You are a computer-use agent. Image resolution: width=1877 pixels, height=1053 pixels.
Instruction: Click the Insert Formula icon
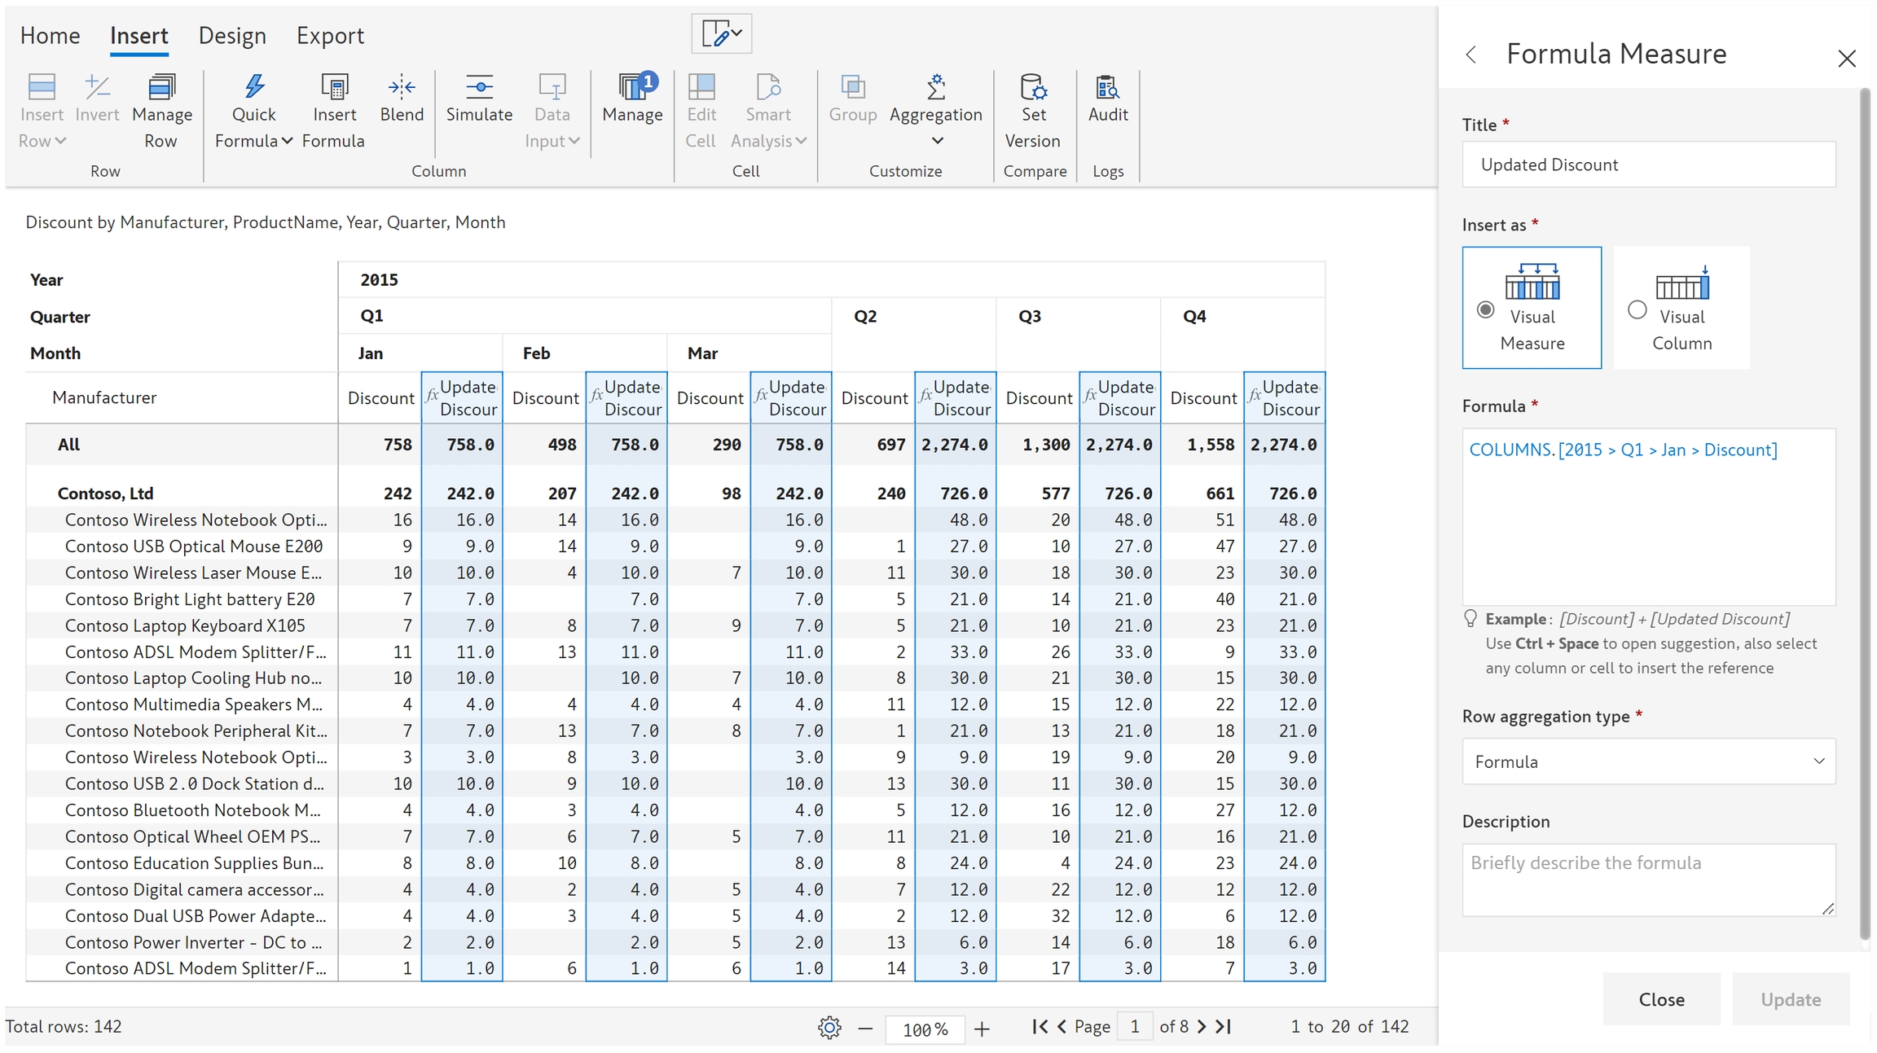click(334, 87)
